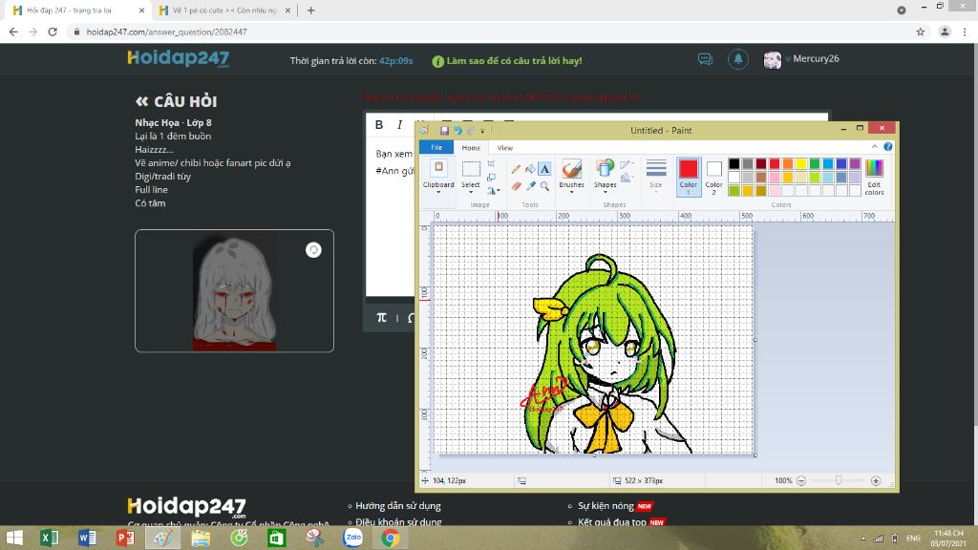Switch to the Vẽ 1 pé cú cute browser tab
This screenshot has height=550, width=978.
pos(224,10)
